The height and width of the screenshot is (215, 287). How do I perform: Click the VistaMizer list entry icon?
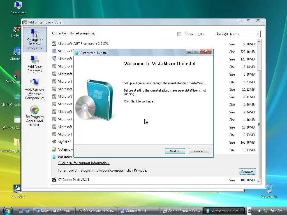point(54,157)
